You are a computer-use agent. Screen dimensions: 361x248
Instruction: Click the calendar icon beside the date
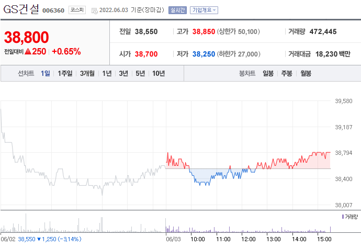pyautogui.click(x=94, y=10)
